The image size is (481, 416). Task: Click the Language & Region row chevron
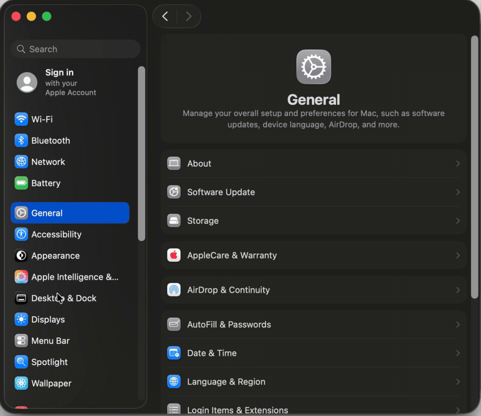pos(458,382)
